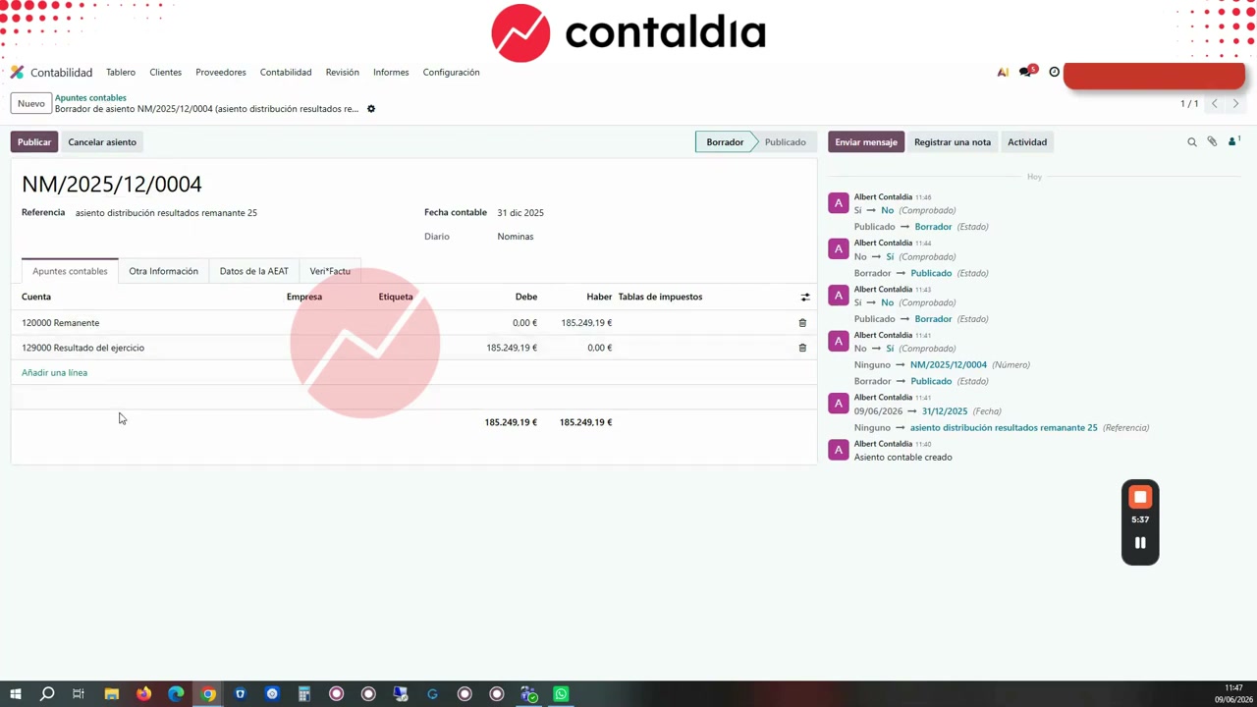Go to the previous record arrow
The width and height of the screenshot is (1257, 707).
pyautogui.click(x=1215, y=103)
